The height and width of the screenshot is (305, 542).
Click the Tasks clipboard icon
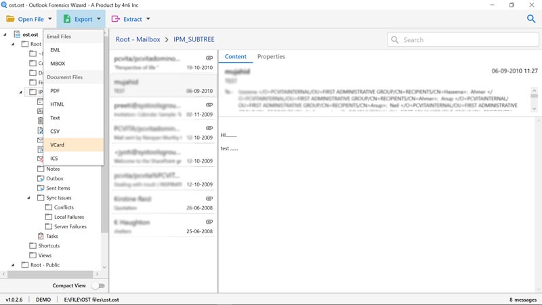[41, 236]
